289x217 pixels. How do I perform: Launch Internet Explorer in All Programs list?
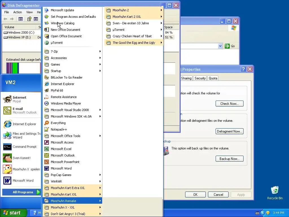pyautogui.click(x=72, y=84)
